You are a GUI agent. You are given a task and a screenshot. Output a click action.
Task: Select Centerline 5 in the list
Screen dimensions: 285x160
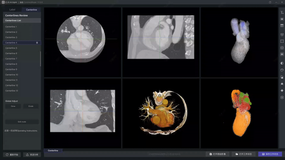point(22,48)
